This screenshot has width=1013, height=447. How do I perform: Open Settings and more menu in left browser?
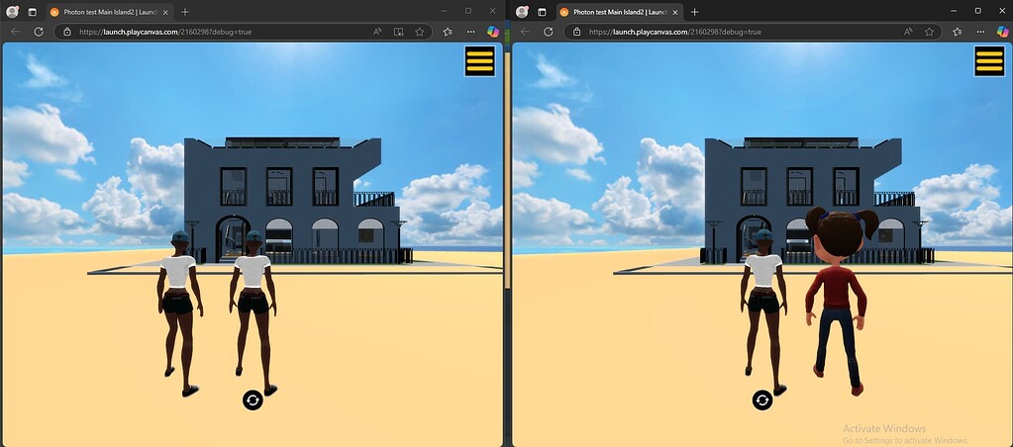point(468,32)
